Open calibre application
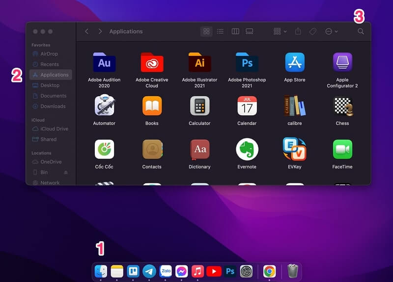 coord(295,106)
